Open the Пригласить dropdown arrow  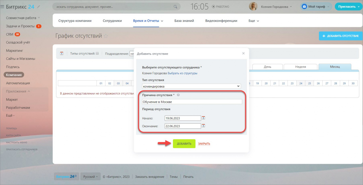coord(358,7)
